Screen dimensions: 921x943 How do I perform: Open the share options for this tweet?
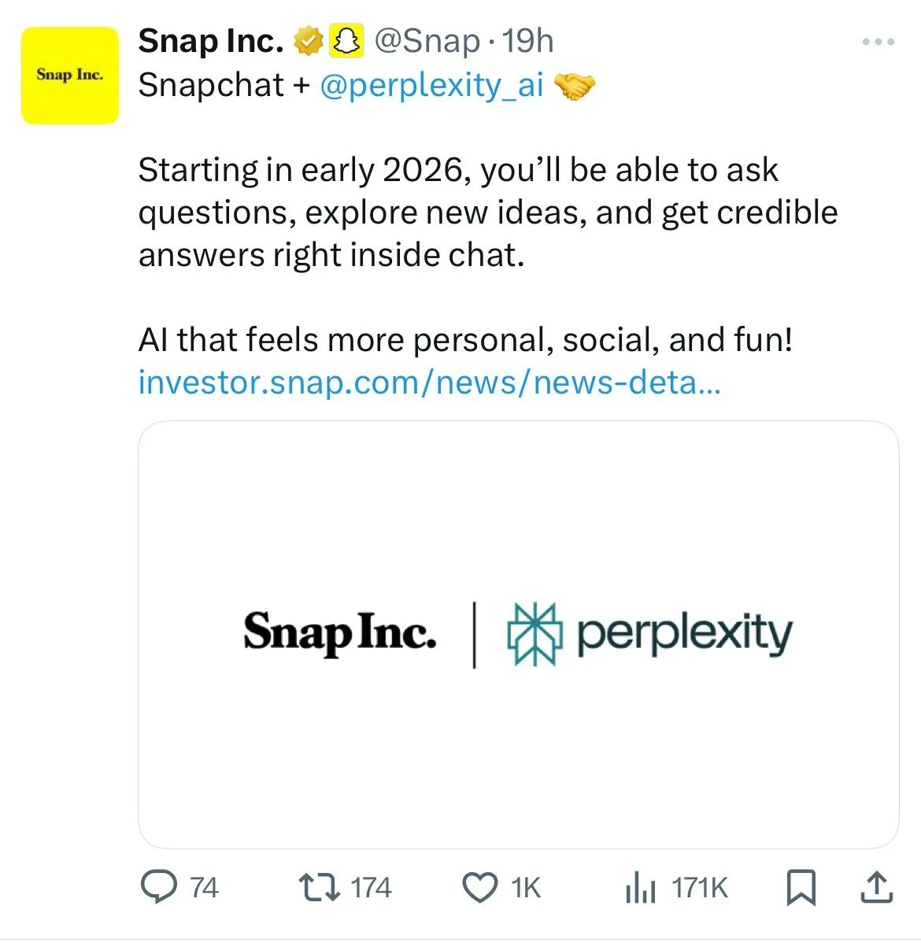click(x=875, y=887)
